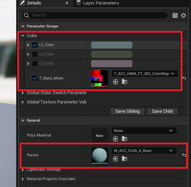The height and width of the screenshot is (187, 191).
Task: Browse to T_Base_Mask texture in Content Browser
Action: pos(124,82)
